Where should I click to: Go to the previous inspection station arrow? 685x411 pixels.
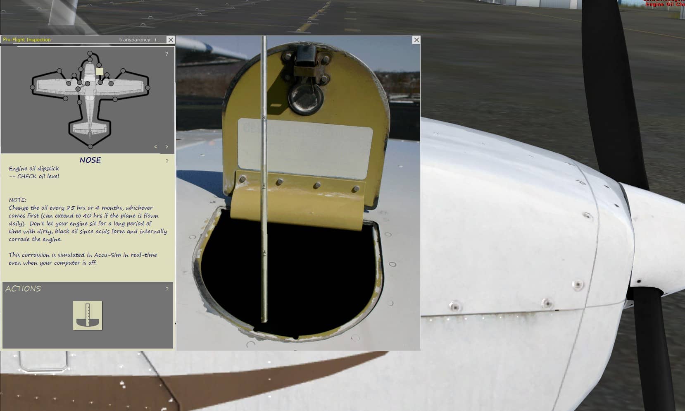coord(156,147)
